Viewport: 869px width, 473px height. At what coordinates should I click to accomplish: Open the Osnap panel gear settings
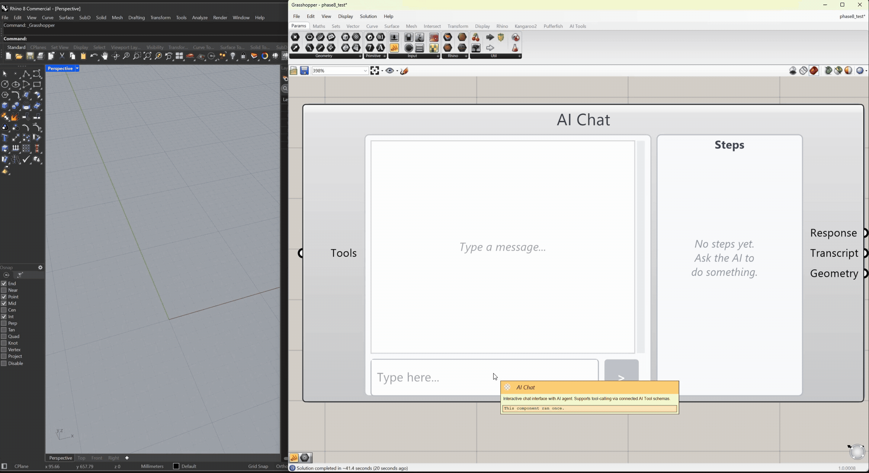(40, 267)
